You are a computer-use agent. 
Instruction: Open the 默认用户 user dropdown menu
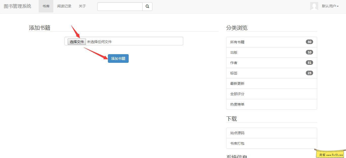click(330, 6)
